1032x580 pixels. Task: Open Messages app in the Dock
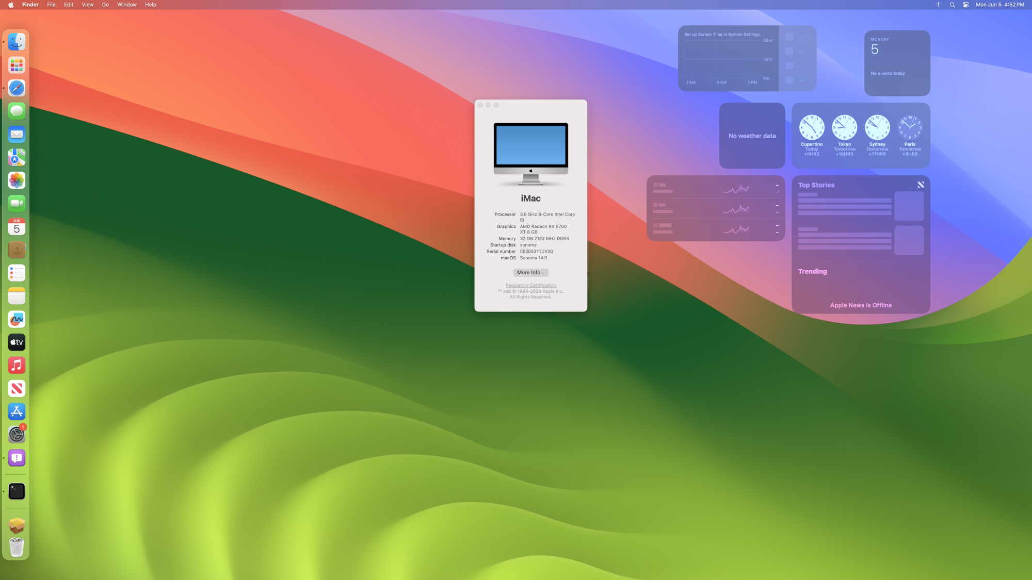17,111
